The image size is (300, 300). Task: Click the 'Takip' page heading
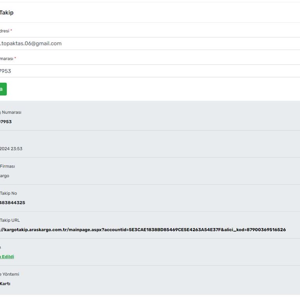pyautogui.click(x=7, y=12)
